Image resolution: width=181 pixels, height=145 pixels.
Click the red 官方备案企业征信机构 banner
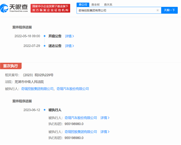(x=50, y=8)
